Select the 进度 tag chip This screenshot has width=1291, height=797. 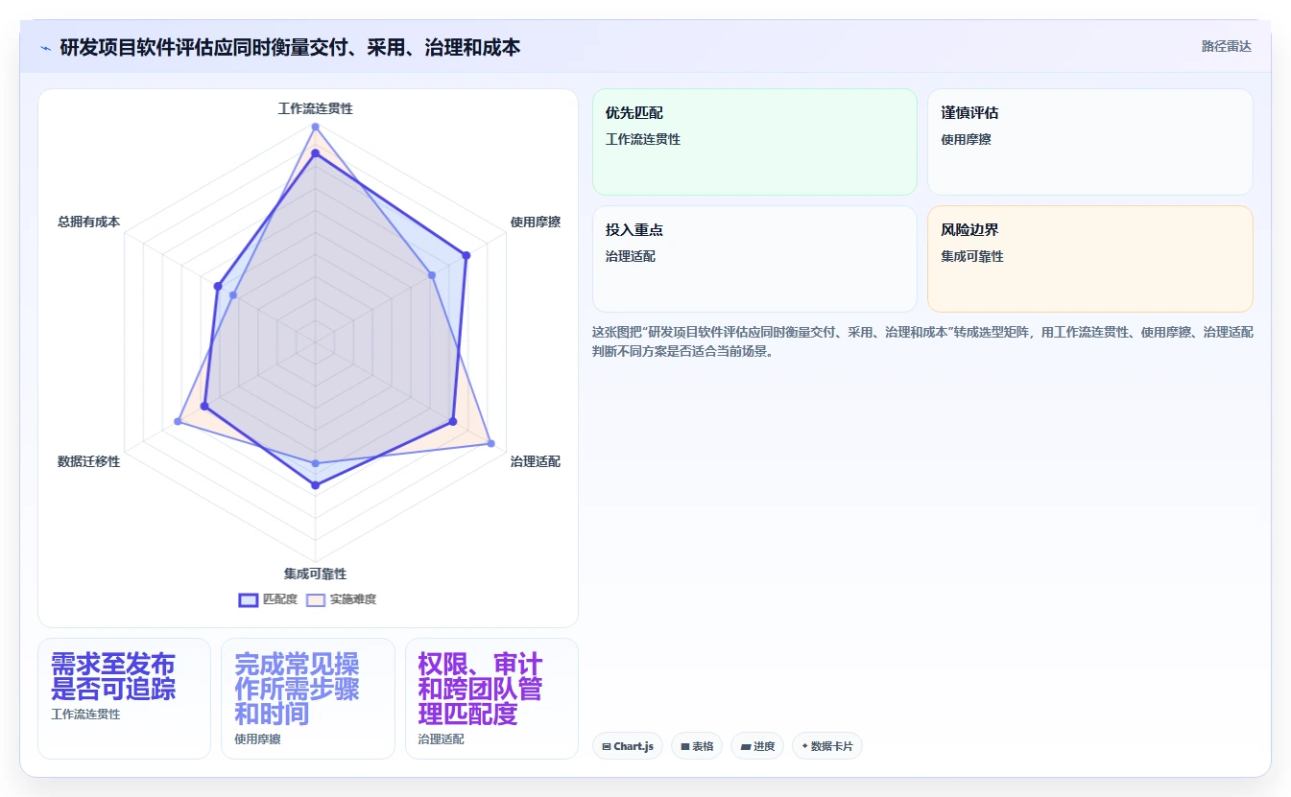(757, 746)
